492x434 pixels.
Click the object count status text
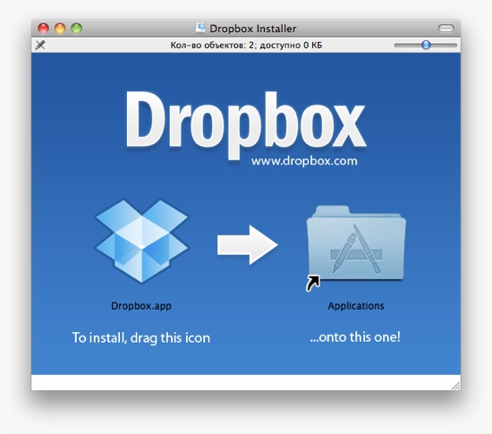pos(246,45)
